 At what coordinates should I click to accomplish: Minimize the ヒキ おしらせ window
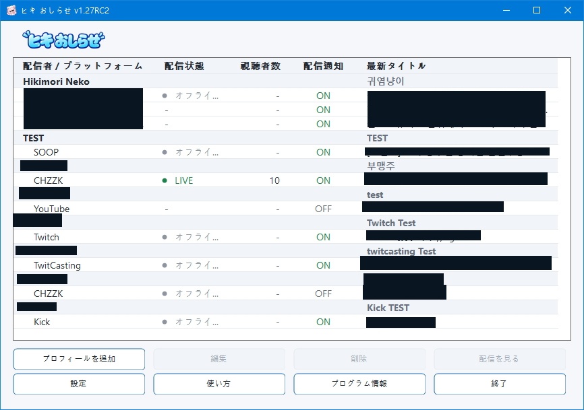pos(506,10)
